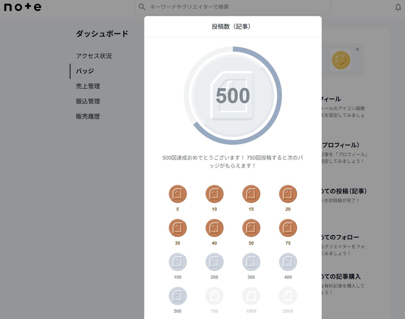405x319 pixels.
Task: Click the note logo
Action: click(22, 7)
